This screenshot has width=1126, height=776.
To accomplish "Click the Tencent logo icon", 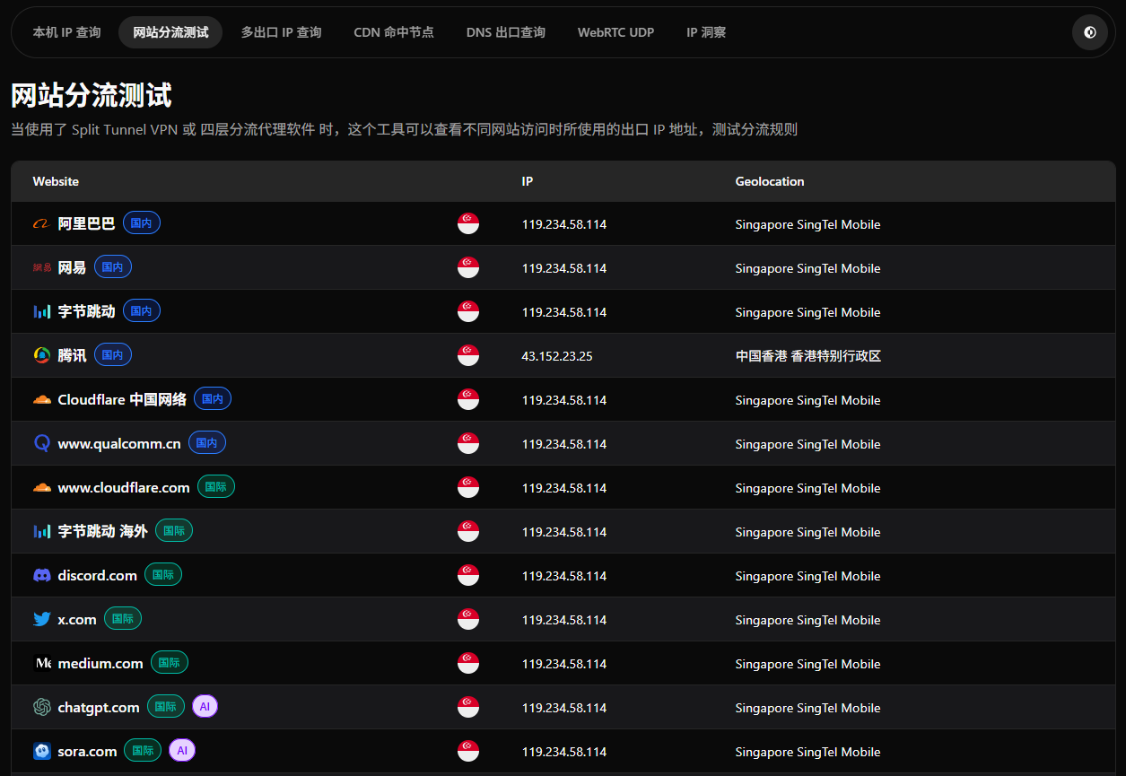I will [x=41, y=355].
